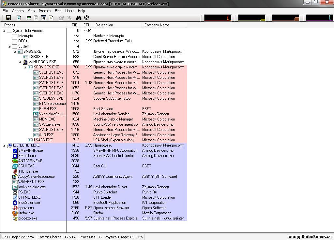This screenshot has width=334, height=240.
Task: Select the BTNtService.exe process
Action: [x=110, y=104]
